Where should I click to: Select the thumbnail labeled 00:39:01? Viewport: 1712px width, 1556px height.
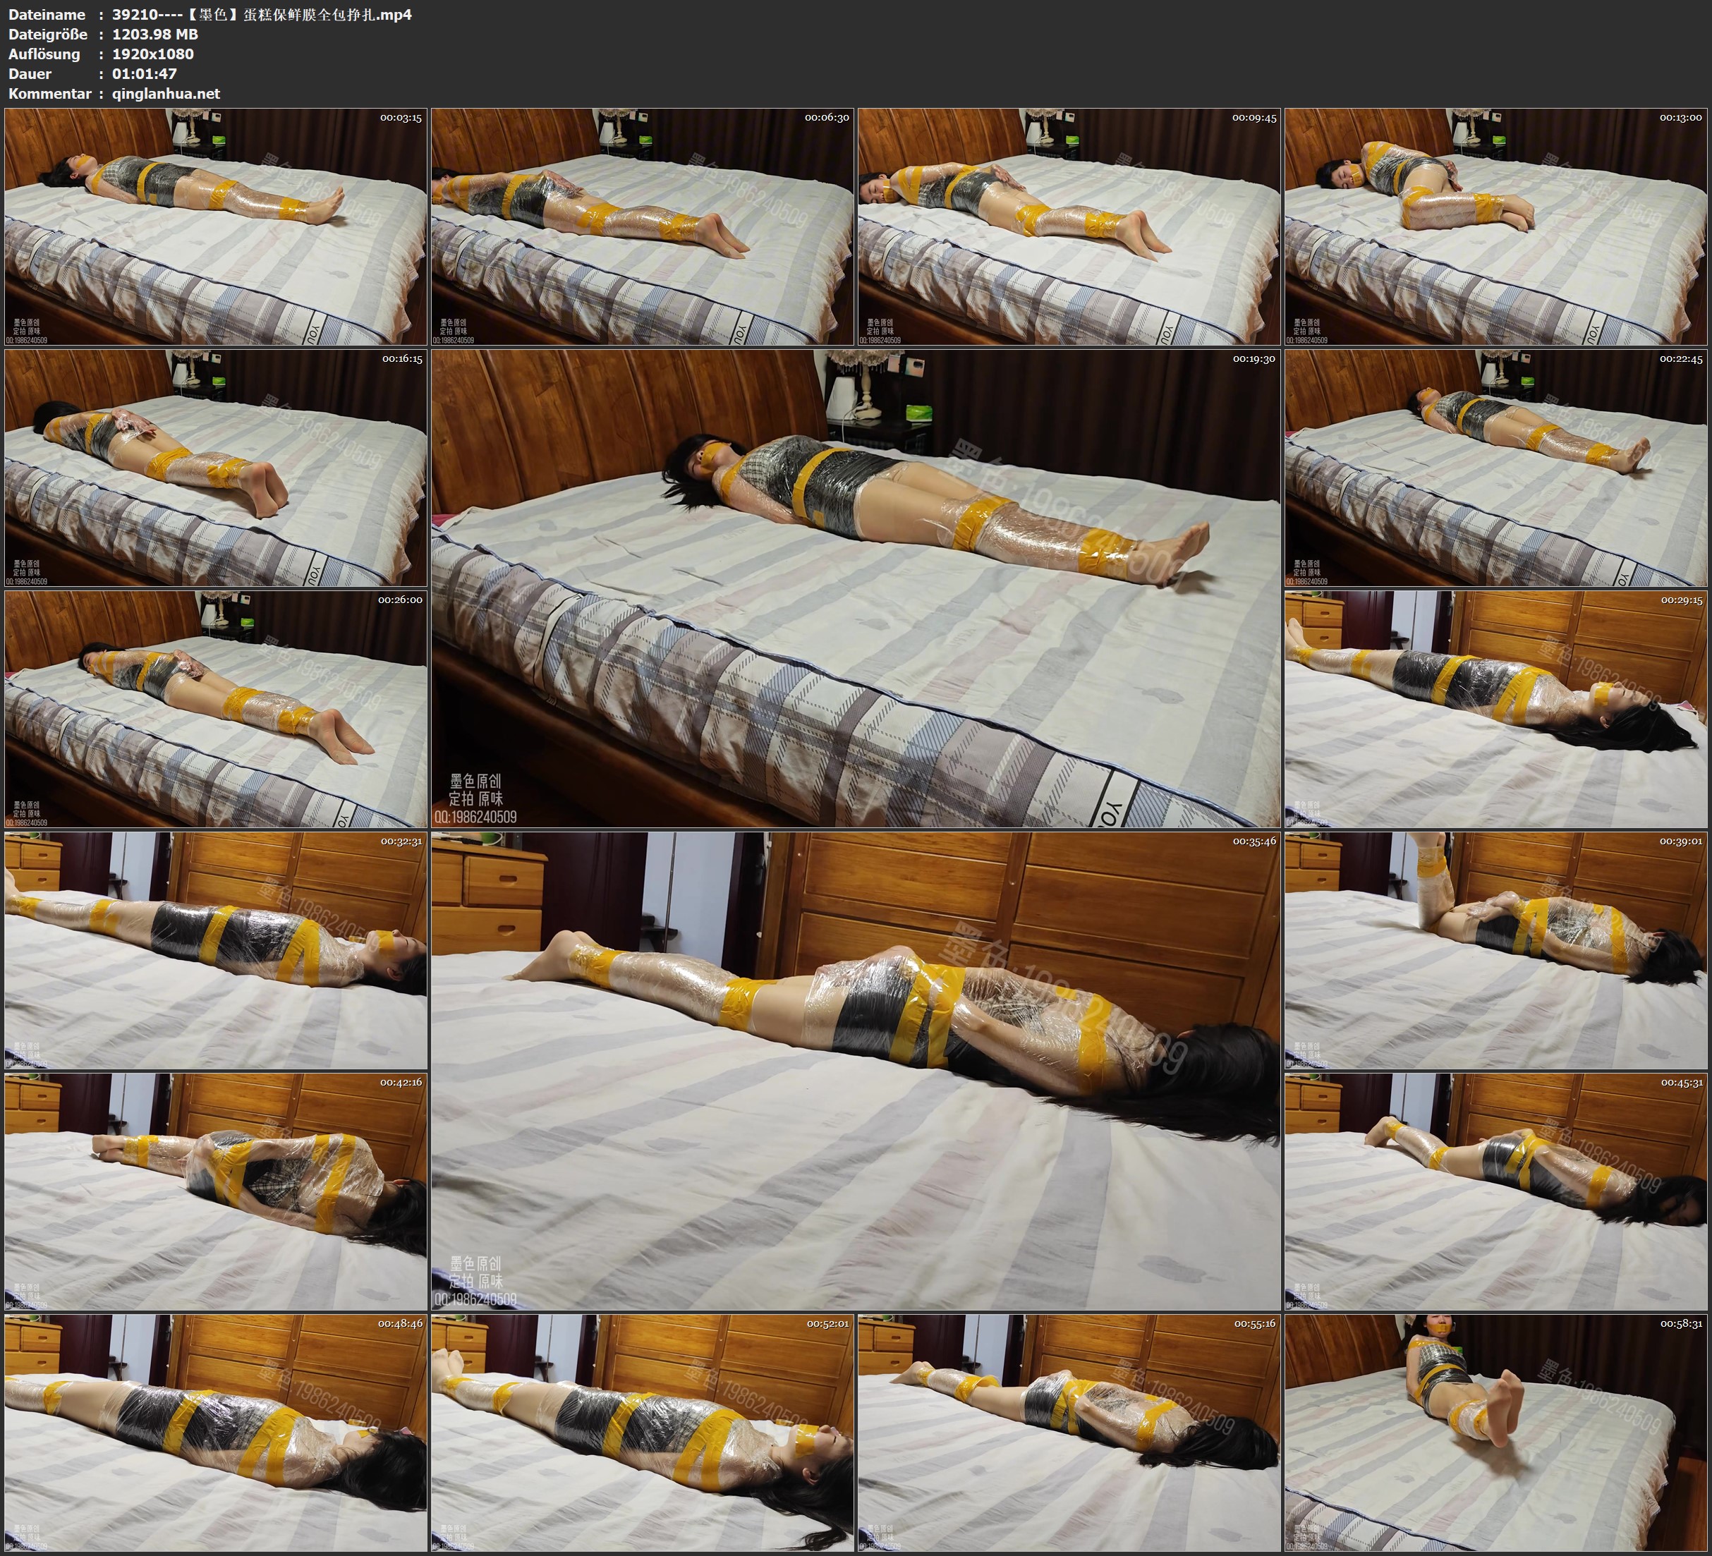[1496, 950]
